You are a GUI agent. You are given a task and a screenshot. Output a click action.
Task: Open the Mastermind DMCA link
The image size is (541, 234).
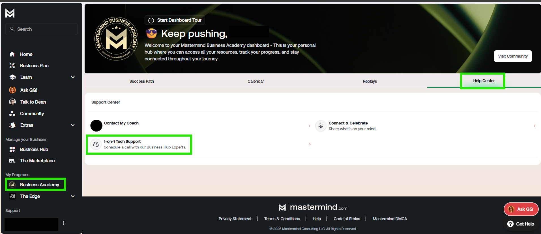tap(390, 219)
